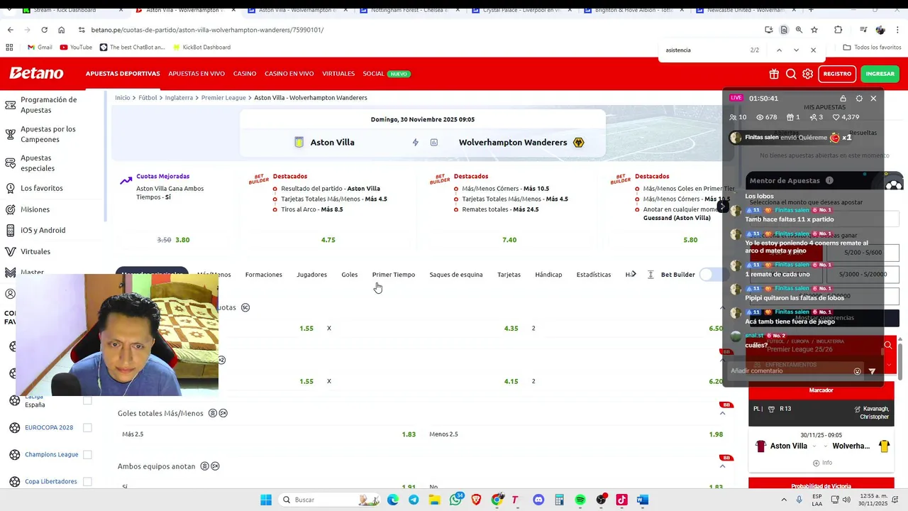908x511 pixels.
Task: Check the España LaLiga checkbox
Action: click(87, 400)
